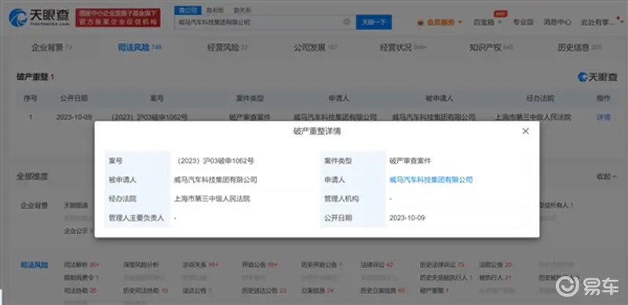Open the 历史开庭公告 1 item

pos(322,265)
